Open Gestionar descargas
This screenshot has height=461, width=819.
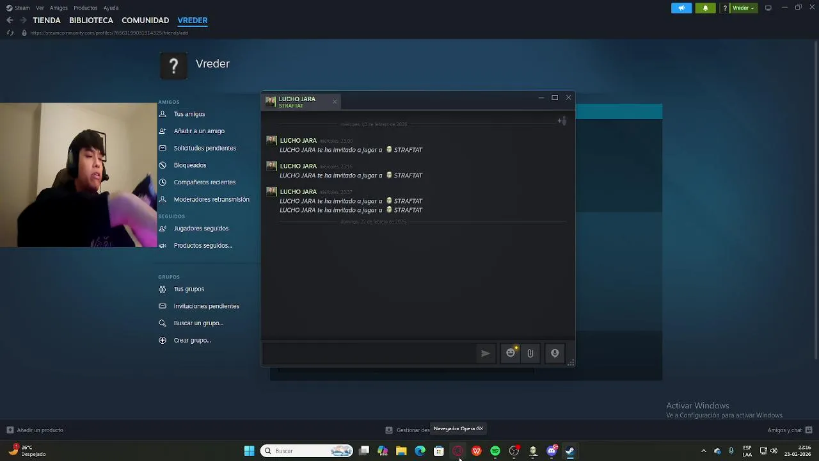408,430
